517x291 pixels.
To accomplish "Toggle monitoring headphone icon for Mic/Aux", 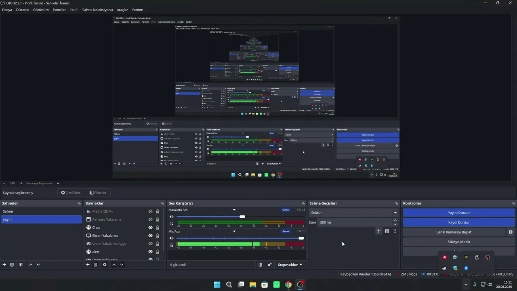I will (172, 245).
